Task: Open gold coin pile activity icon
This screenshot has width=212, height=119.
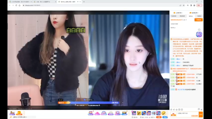Action: (19, 113)
